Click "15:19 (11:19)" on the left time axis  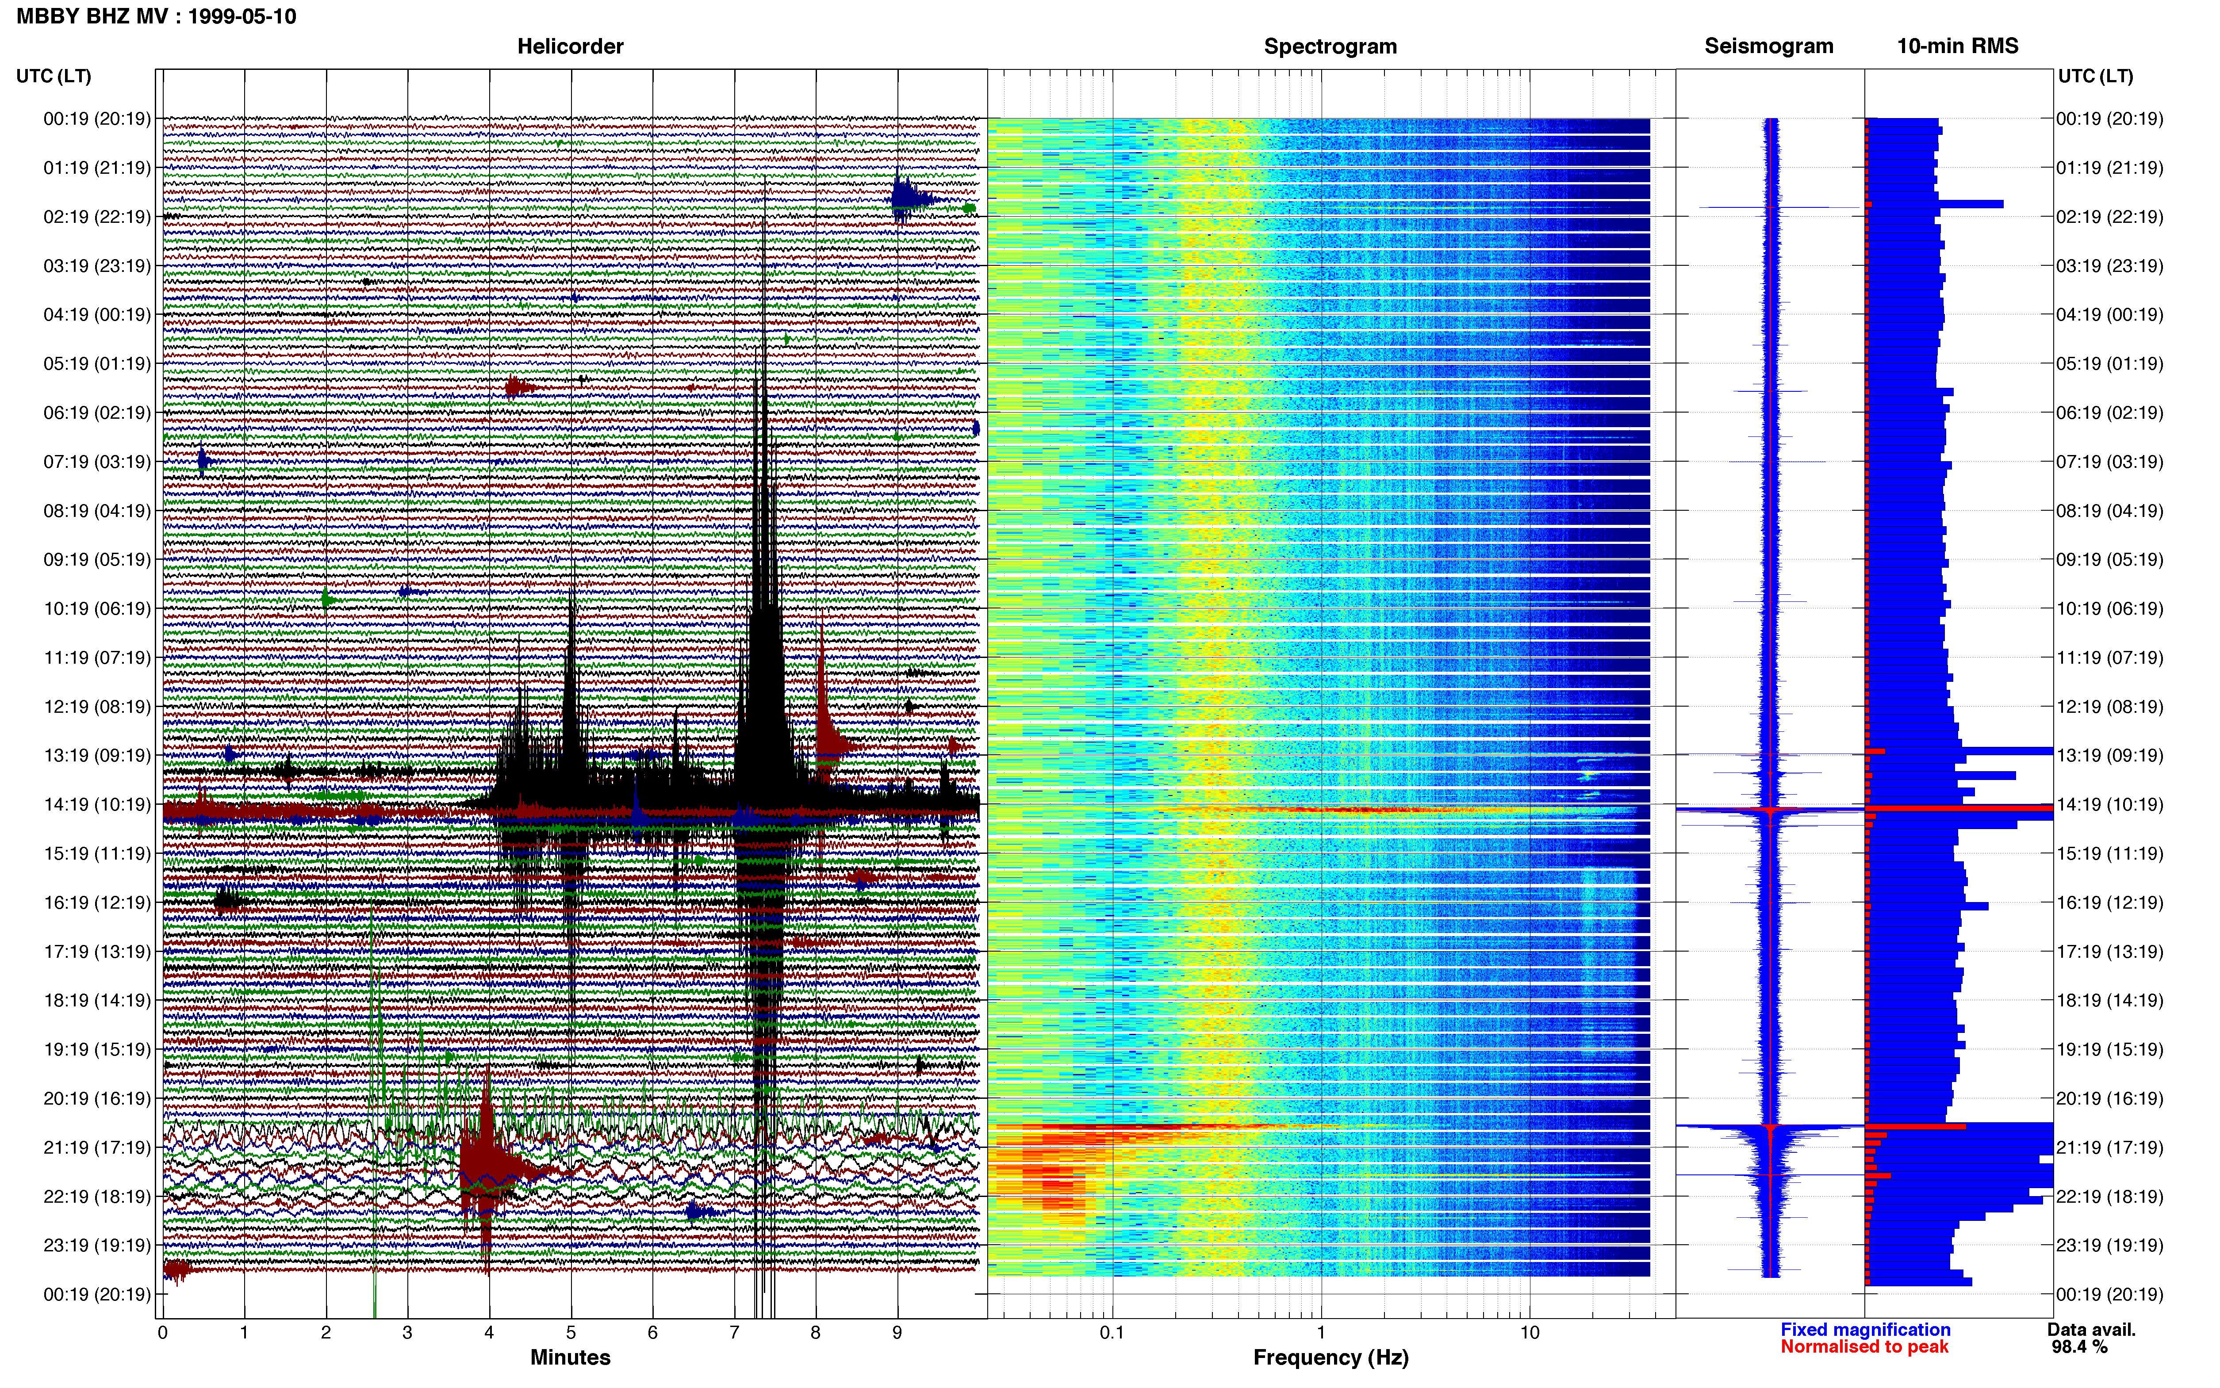coord(97,854)
